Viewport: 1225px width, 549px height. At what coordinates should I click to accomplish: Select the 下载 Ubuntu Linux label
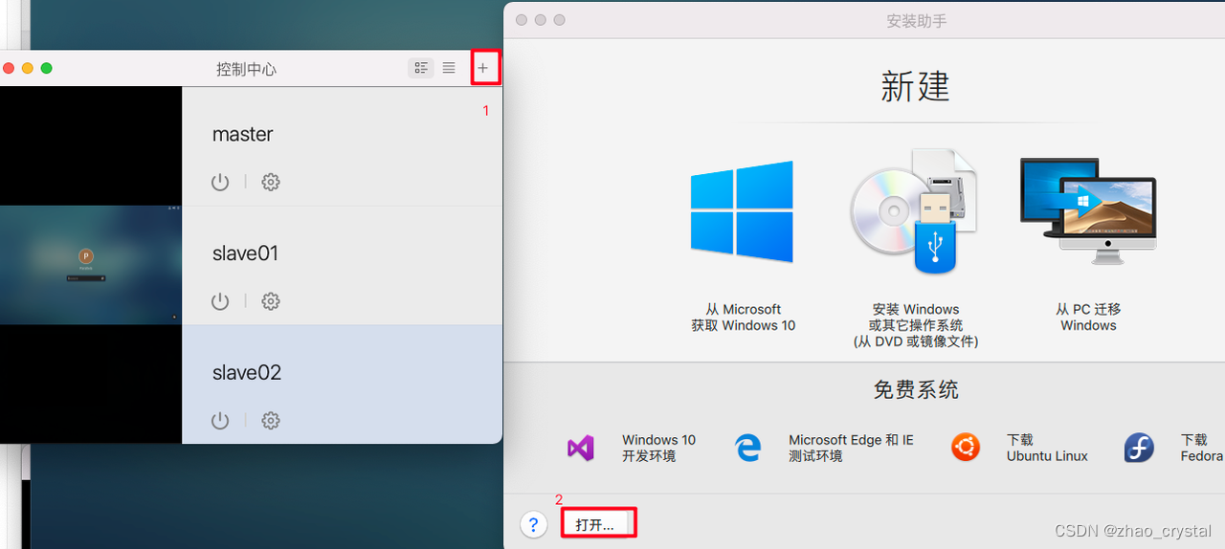point(1047,448)
